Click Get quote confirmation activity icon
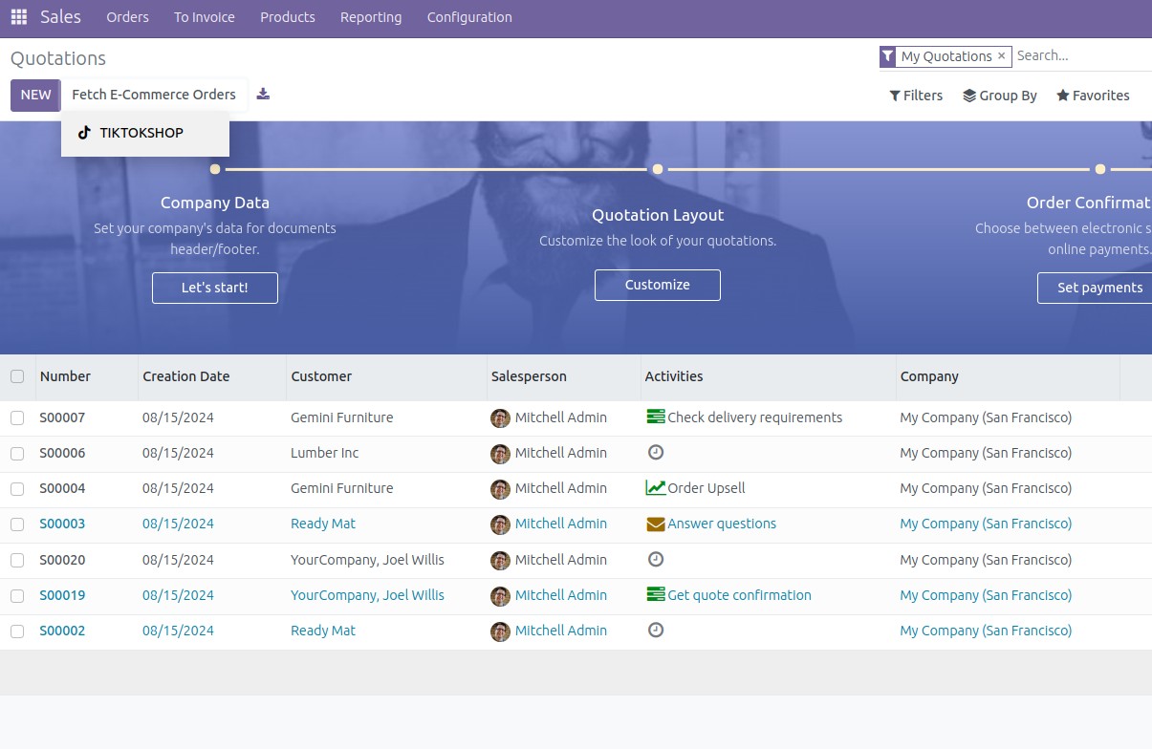The image size is (1152, 749). (x=656, y=595)
